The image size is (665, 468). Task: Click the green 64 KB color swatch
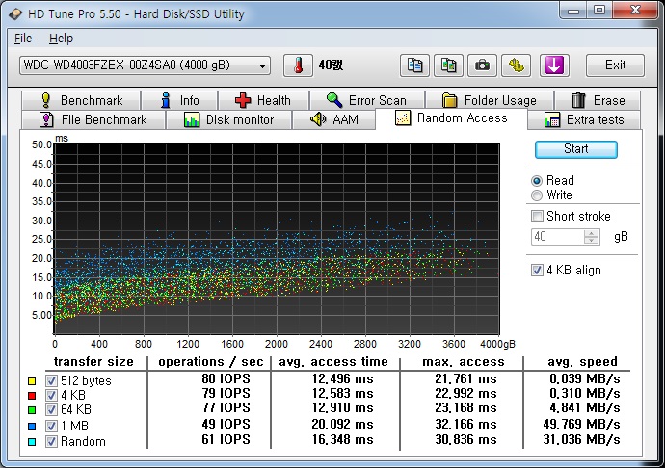click(32, 410)
